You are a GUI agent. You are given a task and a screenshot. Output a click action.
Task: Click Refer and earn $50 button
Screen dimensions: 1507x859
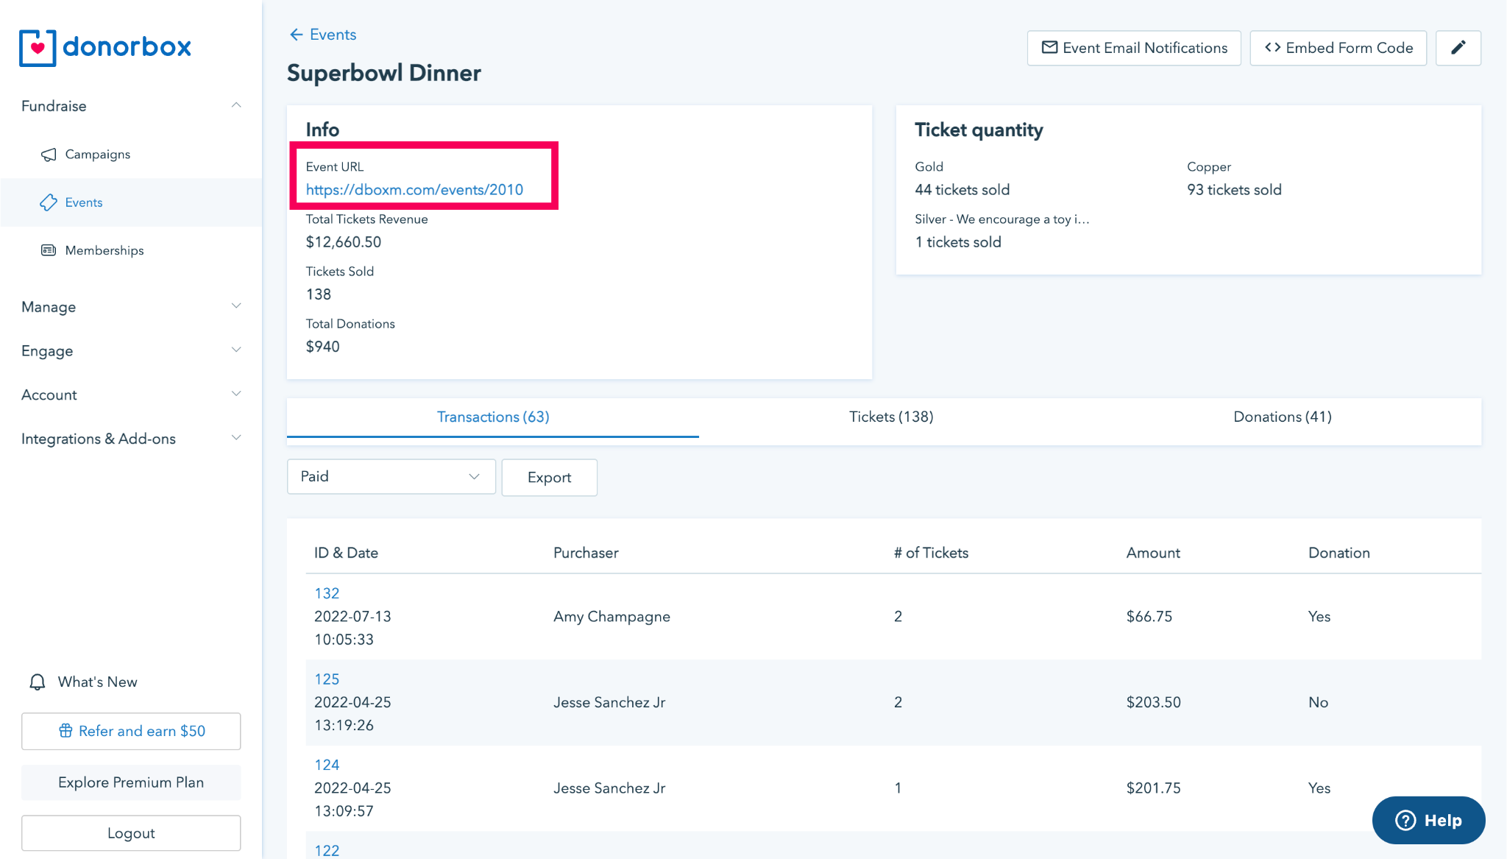(131, 731)
